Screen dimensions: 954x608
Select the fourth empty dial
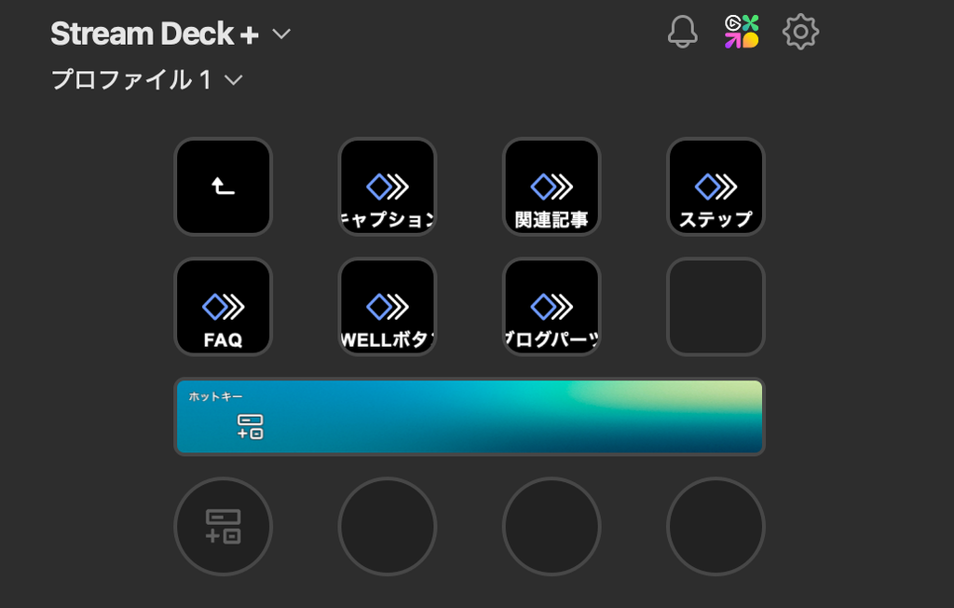click(x=715, y=526)
